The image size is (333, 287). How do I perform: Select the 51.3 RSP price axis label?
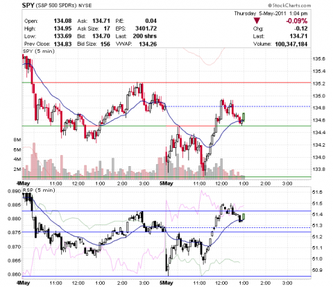[x=317, y=226]
